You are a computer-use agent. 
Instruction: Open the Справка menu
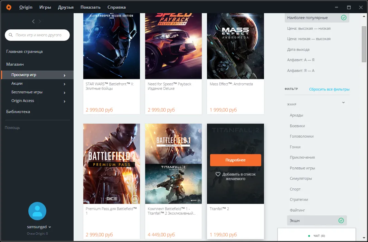point(116,7)
